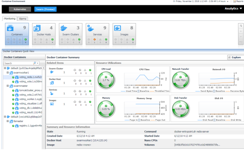Screen dimensions: 244x150
Task: Click the warning alarm icon in Services tile
Action: pyautogui.click(x=94, y=39)
